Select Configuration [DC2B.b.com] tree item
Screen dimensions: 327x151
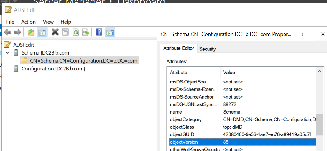click(53, 69)
